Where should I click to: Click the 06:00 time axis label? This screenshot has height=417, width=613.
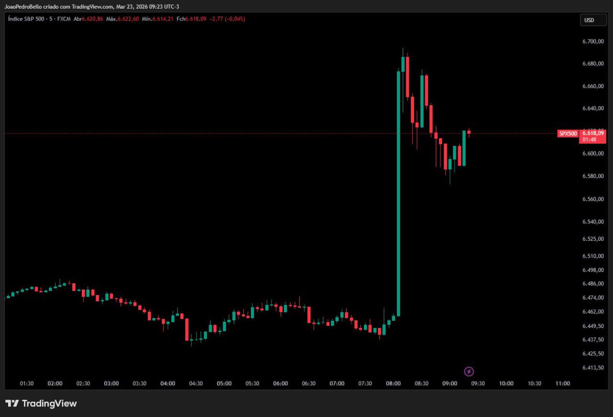point(280,383)
